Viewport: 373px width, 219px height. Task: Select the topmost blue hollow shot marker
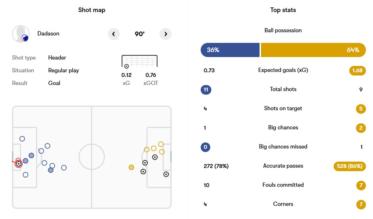coord(22,139)
